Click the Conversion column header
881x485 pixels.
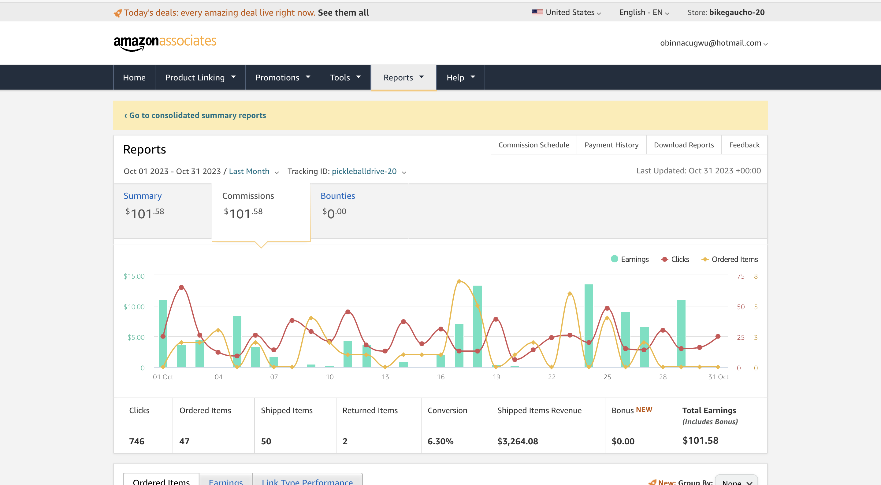(447, 410)
